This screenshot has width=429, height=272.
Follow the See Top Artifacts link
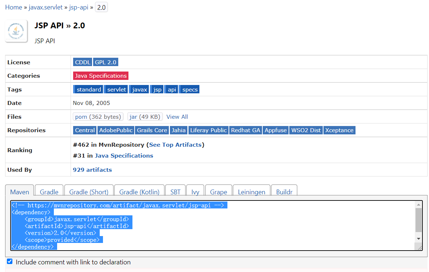point(175,145)
